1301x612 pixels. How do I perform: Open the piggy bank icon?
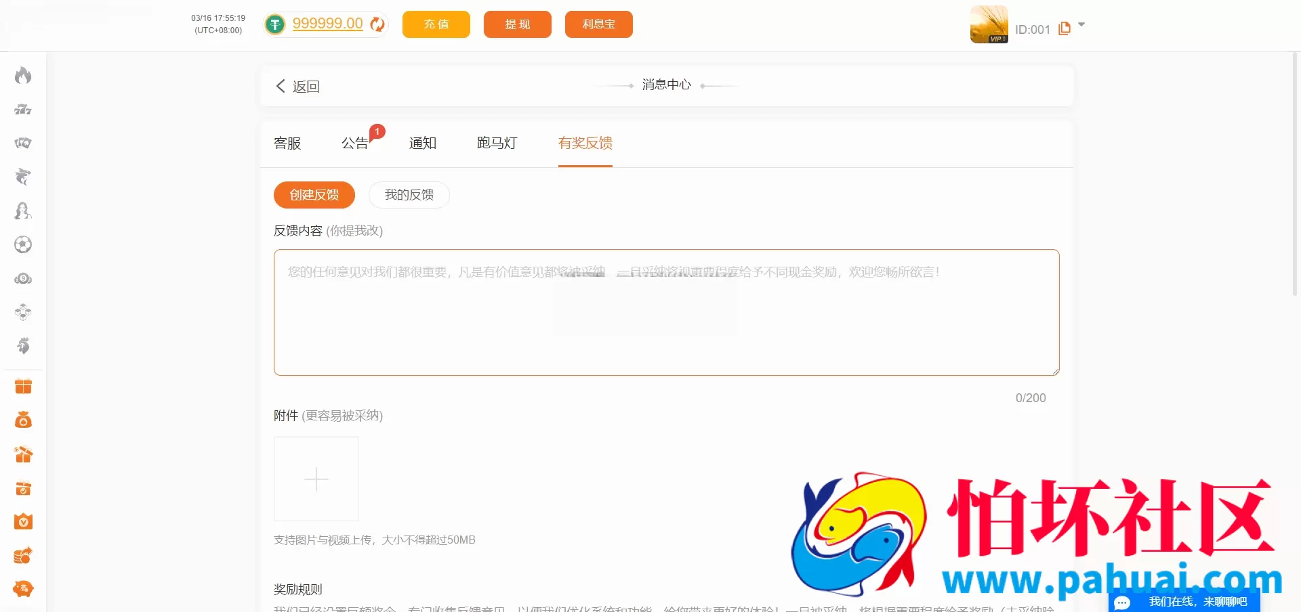(23, 589)
